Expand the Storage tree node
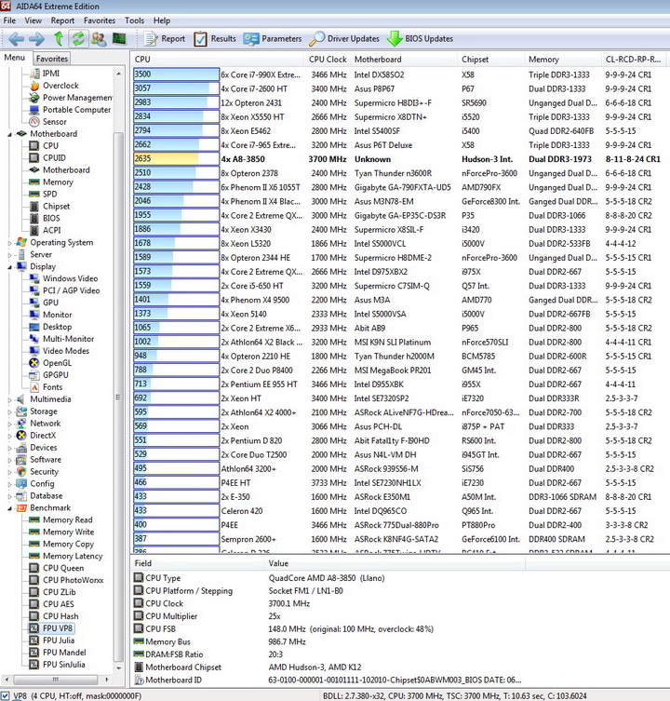Image resolution: width=670 pixels, height=701 pixels. [10, 411]
